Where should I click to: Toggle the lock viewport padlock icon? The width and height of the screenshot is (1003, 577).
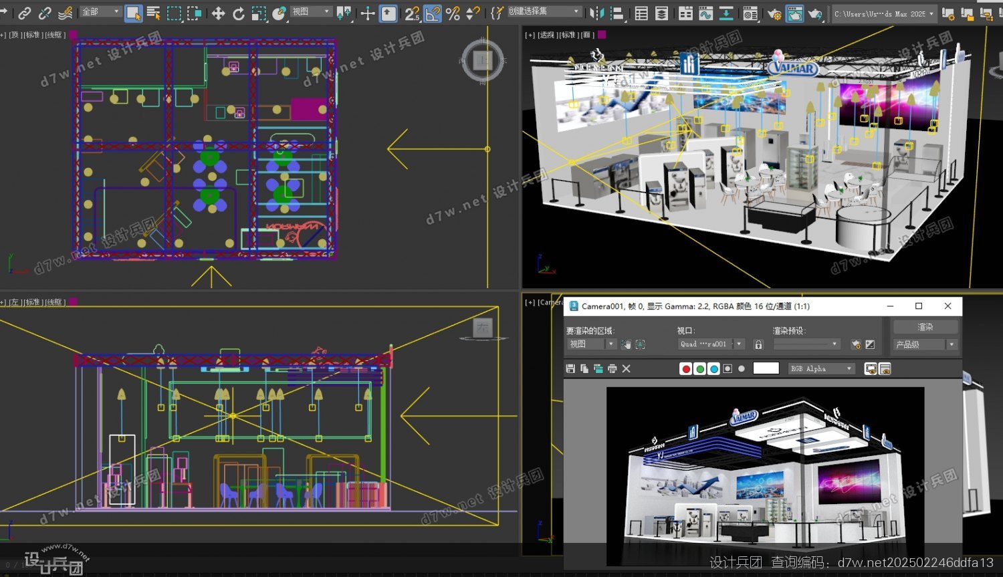click(758, 344)
